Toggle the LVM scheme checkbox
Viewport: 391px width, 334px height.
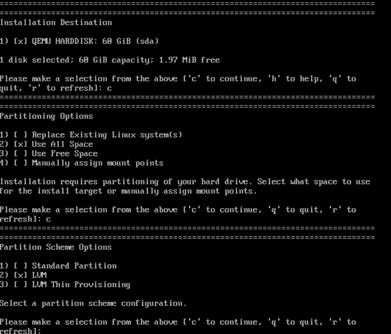(x=21, y=276)
